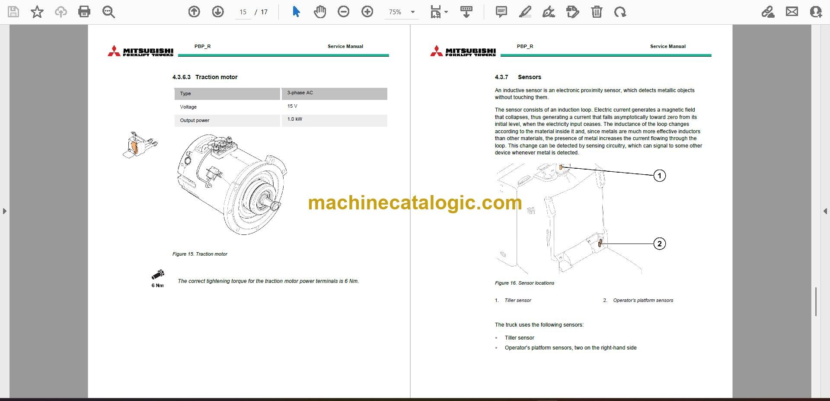Click bullet 'Operator's platform sensors, two on the right-hand side'
This screenshot has height=401, width=830.
[x=571, y=348]
